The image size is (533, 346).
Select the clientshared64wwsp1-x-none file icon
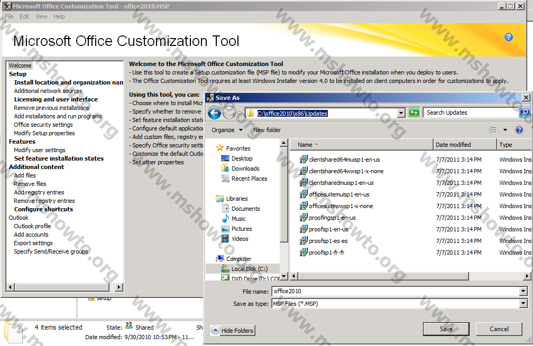tap(303, 171)
